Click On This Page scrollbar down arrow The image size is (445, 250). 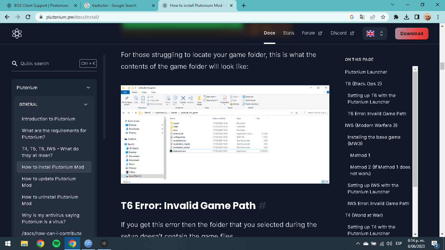coord(415,234)
